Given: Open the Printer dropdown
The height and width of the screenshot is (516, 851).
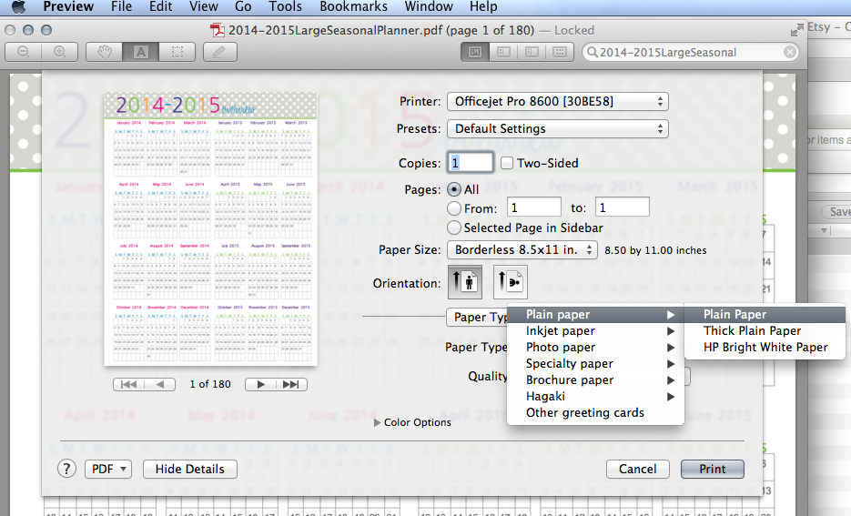Looking at the screenshot, I should tap(557, 101).
